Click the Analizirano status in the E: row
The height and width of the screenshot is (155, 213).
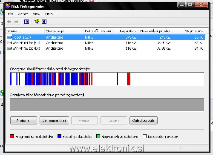(x=55, y=37)
